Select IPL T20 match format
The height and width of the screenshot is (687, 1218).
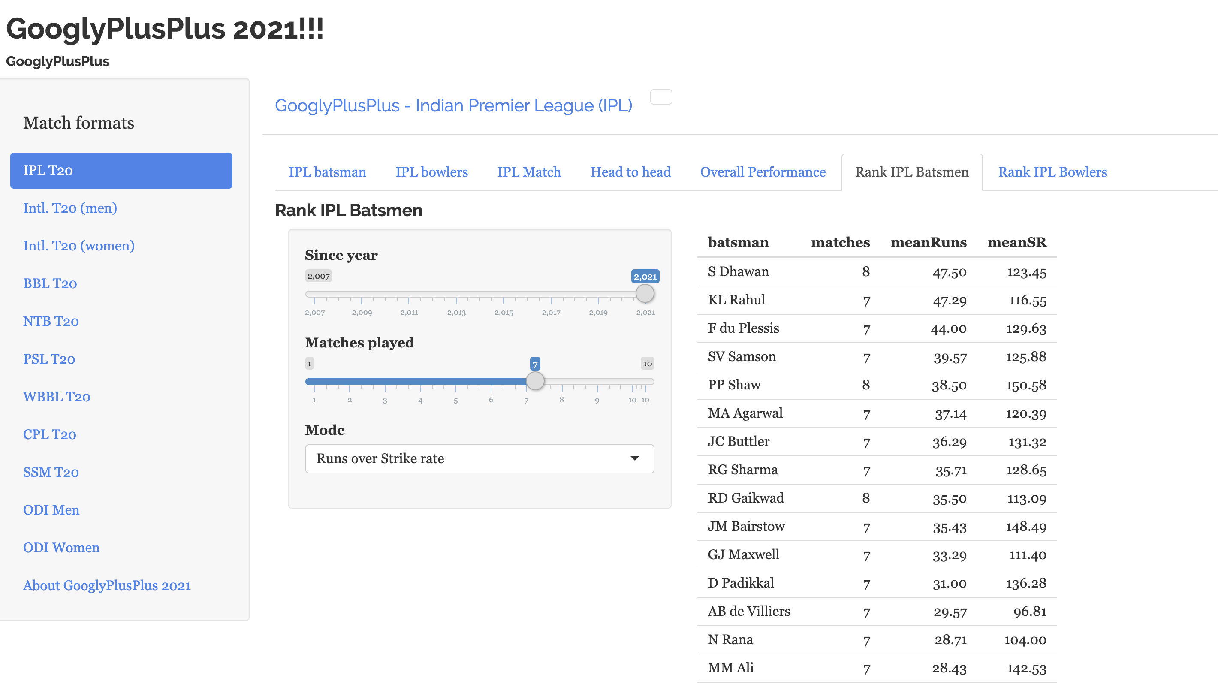pos(121,170)
